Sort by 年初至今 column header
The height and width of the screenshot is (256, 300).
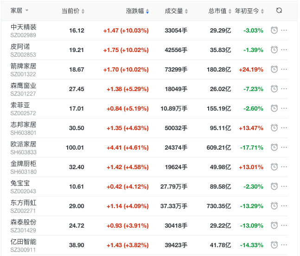pyautogui.click(x=249, y=11)
